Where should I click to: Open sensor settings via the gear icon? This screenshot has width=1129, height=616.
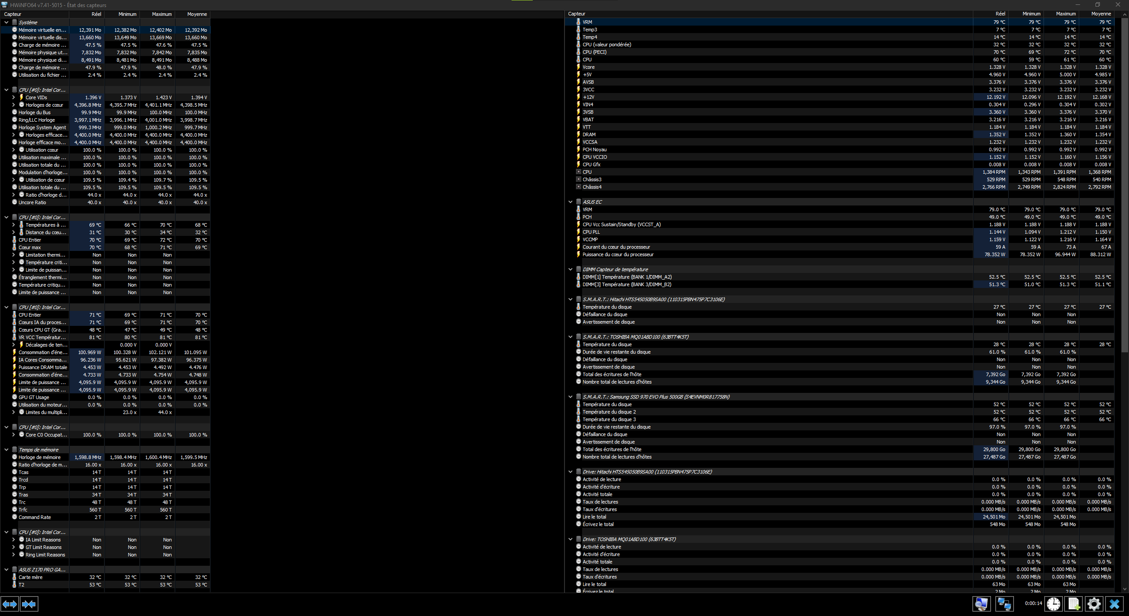[x=1094, y=604]
